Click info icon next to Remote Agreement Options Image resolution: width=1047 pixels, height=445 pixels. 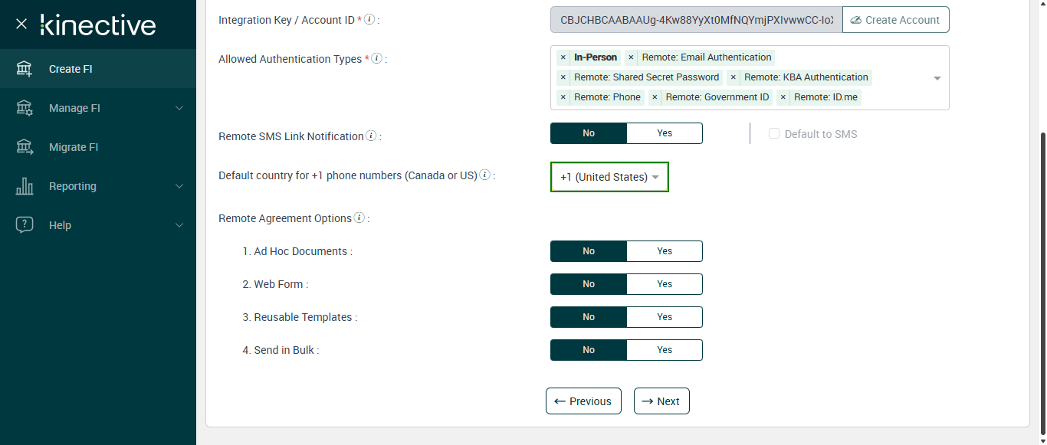359,218
